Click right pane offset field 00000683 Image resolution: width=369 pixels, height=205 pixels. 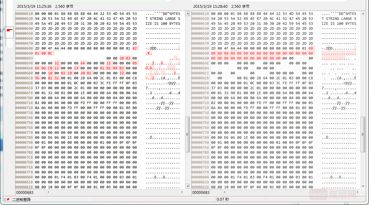tap(201, 192)
